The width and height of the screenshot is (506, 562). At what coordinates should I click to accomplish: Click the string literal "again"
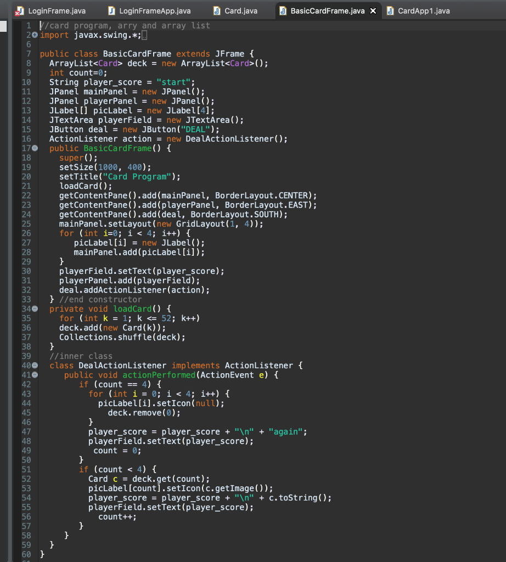(x=285, y=431)
